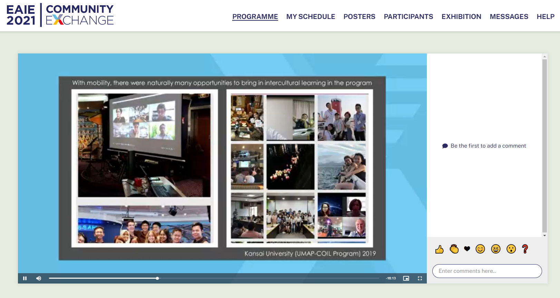Pause the video playback
Viewport: 560px width, 298px height.
[x=25, y=278]
